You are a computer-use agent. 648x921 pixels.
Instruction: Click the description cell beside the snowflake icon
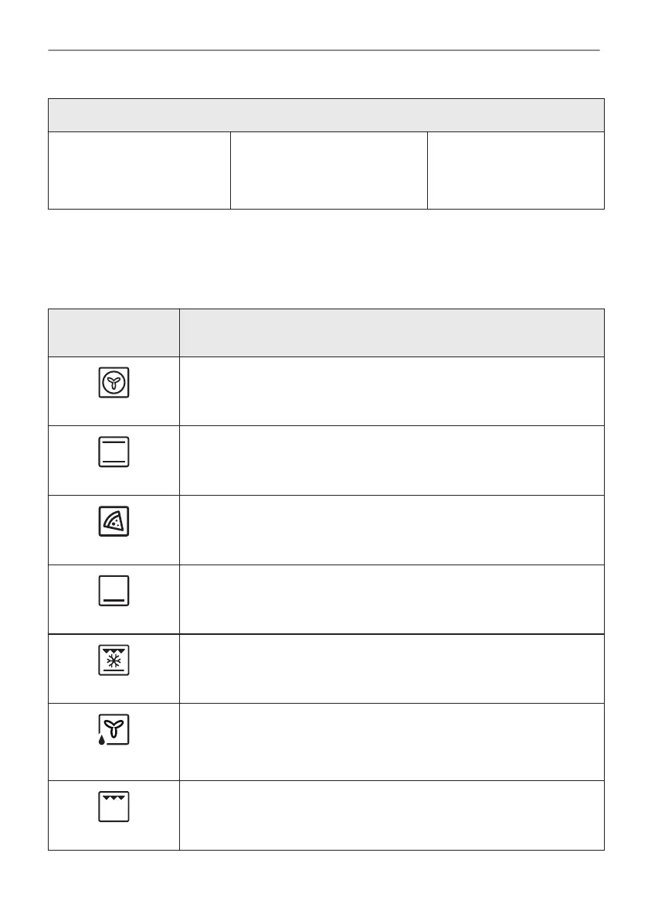[392, 669]
